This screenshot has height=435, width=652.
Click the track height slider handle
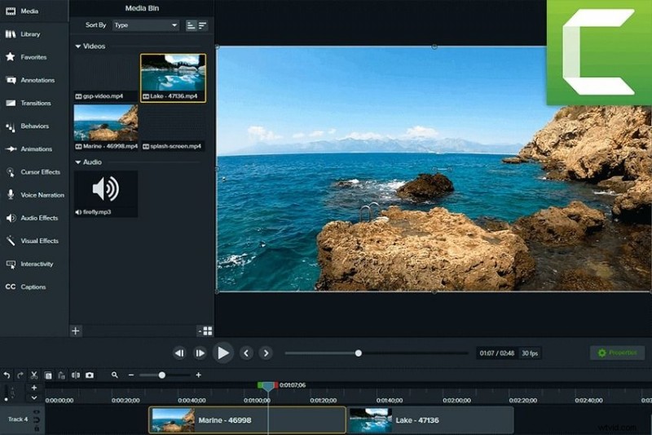click(6, 399)
